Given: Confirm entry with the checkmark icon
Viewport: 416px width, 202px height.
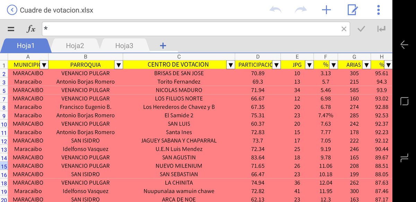Looking at the screenshot, I should [361, 29].
